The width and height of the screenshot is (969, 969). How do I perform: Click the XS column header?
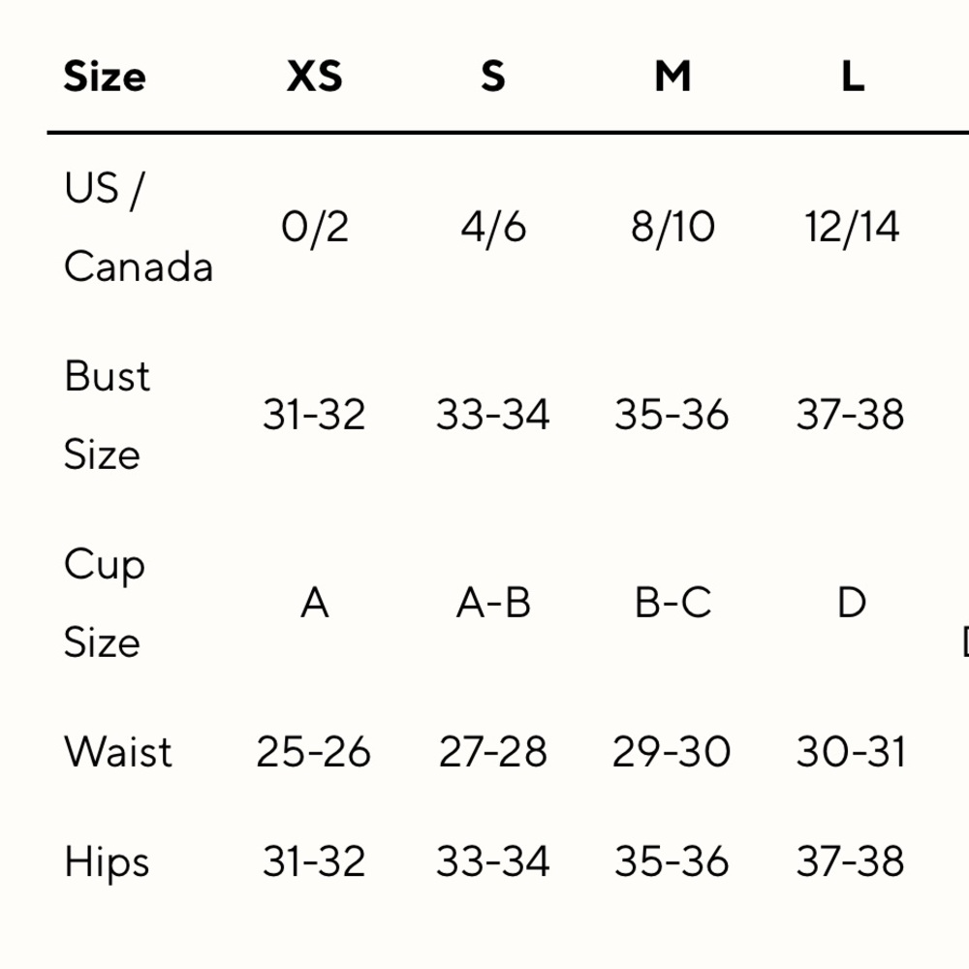[x=315, y=76]
